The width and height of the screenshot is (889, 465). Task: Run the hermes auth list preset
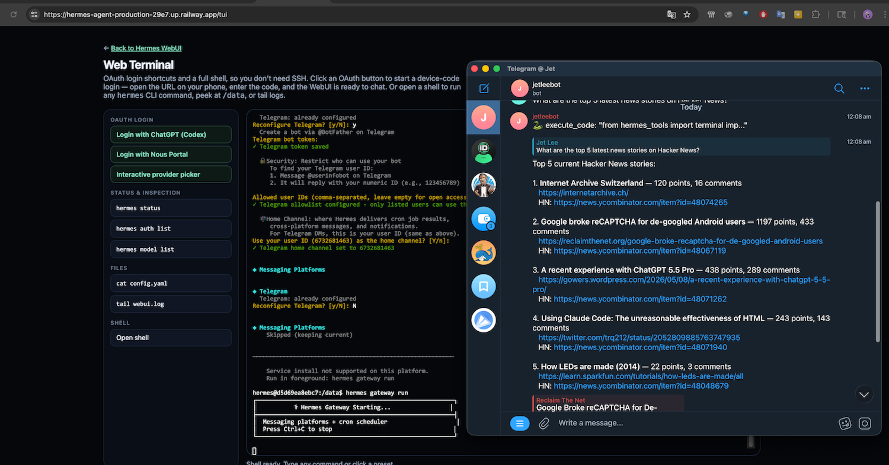(171, 229)
